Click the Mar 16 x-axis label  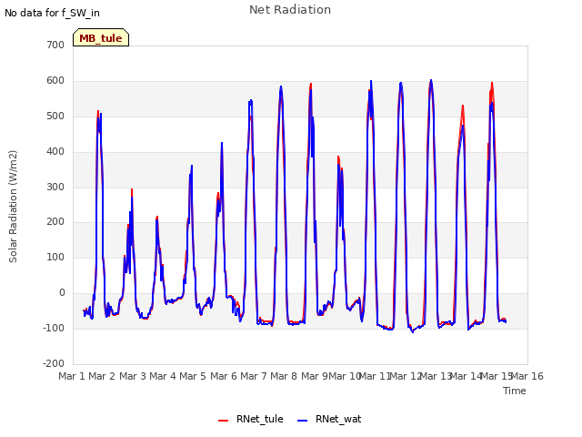pyautogui.click(x=527, y=376)
